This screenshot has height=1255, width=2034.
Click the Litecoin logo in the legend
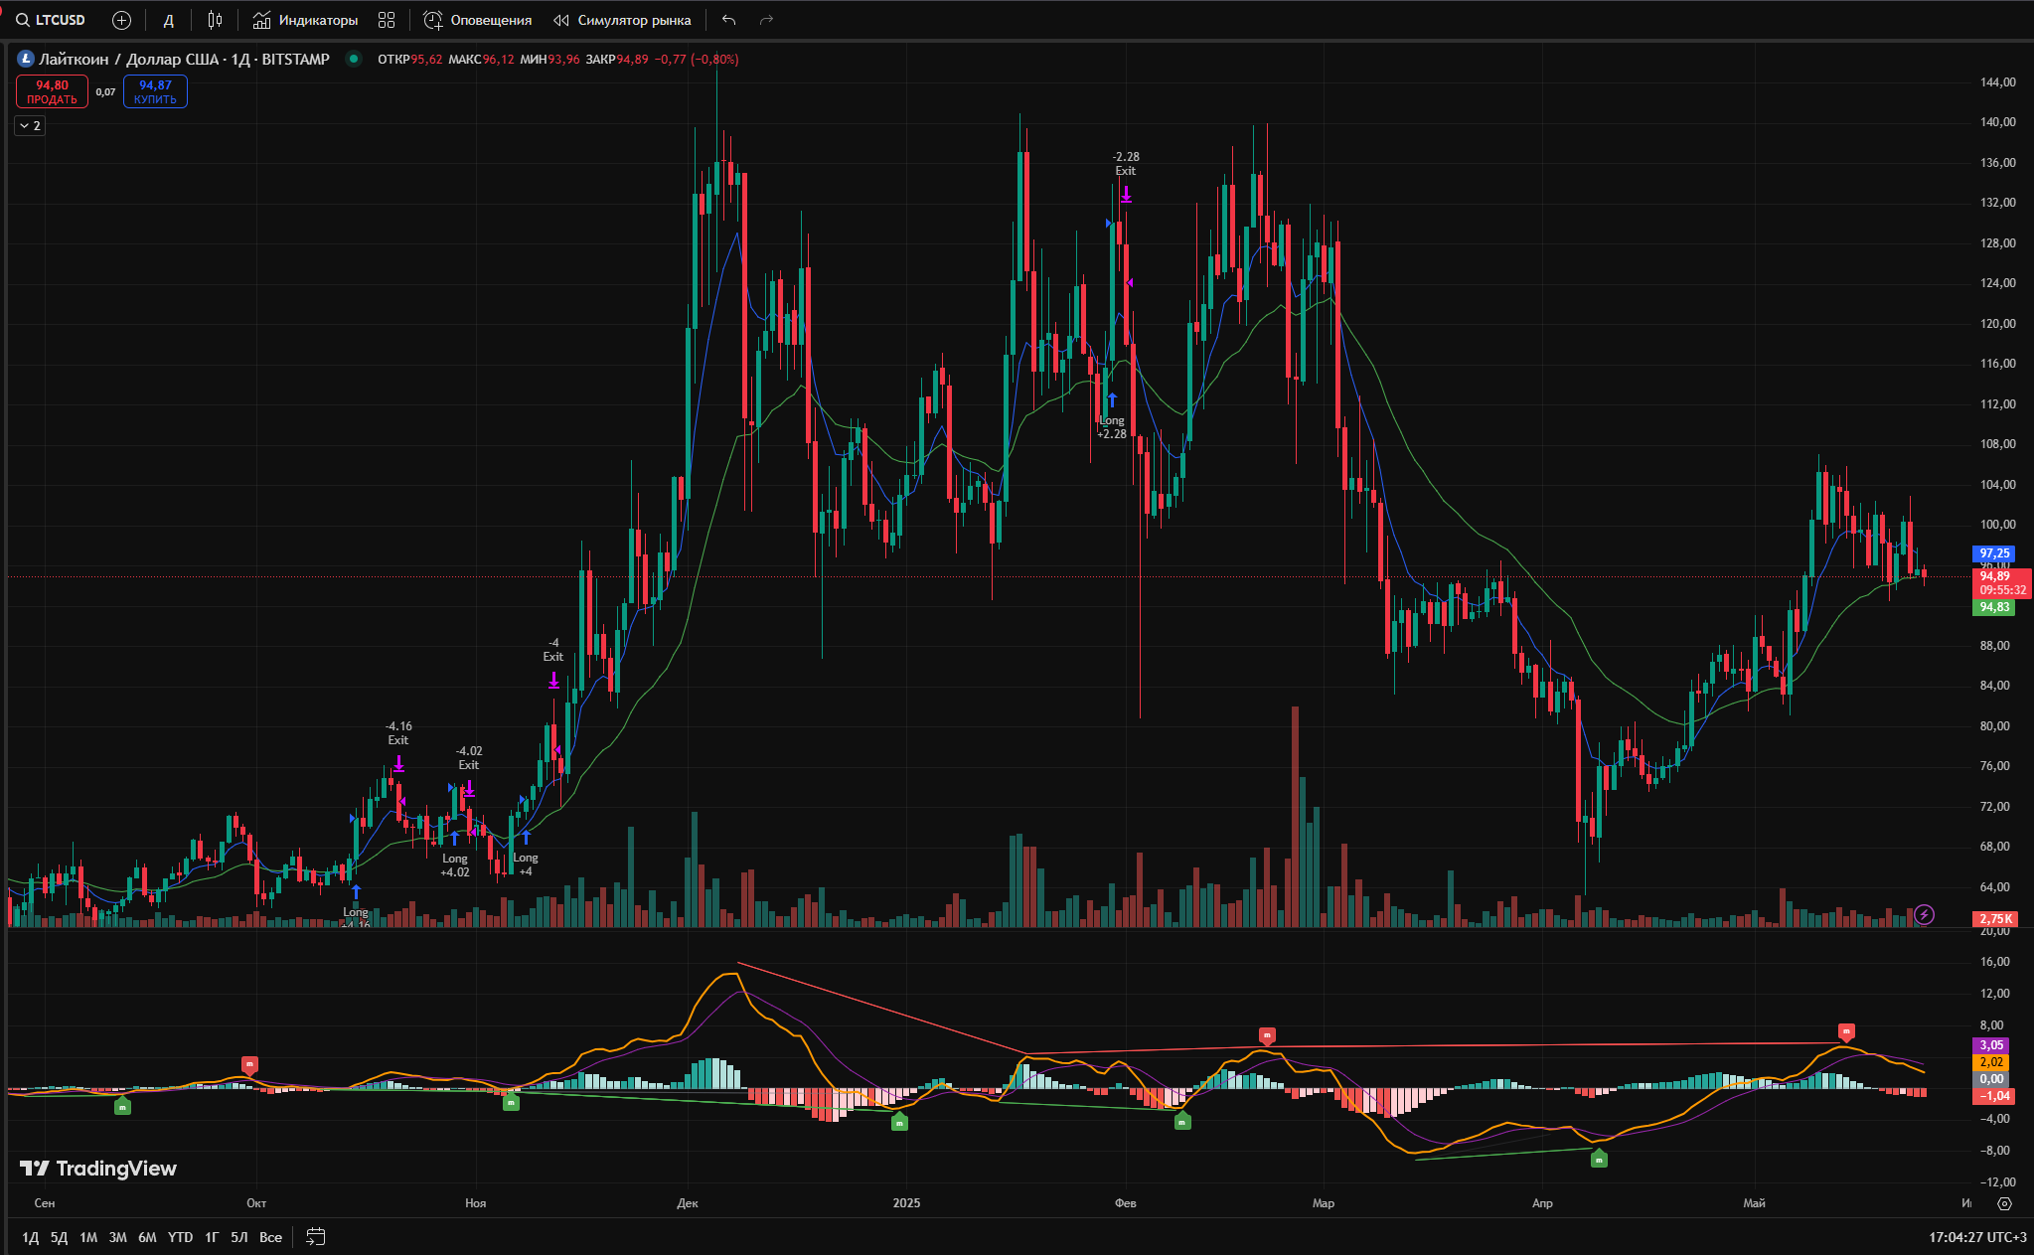26,60
